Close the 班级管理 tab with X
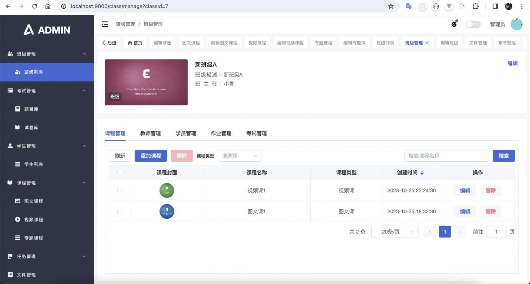This screenshot has height=284, width=530. [x=427, y=43]
